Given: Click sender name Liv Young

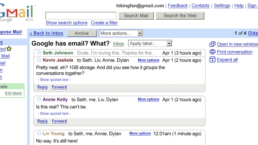Looking at the screenshot, I should [x=54, y=134].
